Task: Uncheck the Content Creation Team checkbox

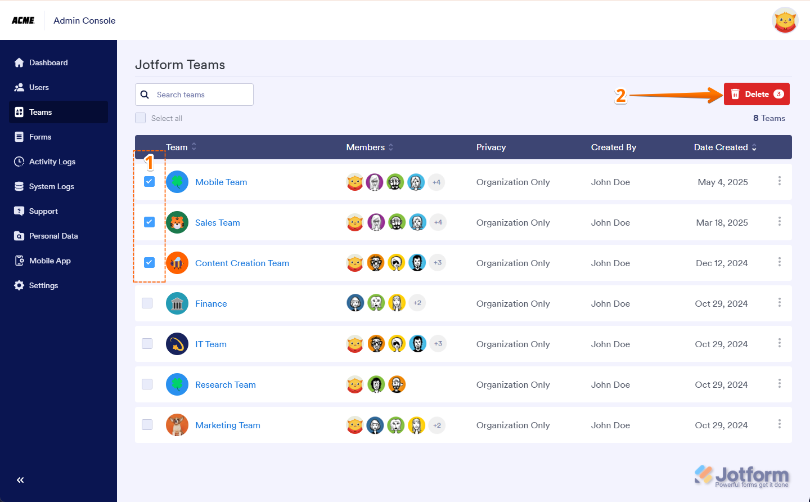Action: (149, 262)
